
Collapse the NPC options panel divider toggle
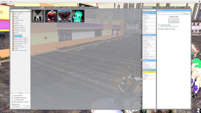pyautogui.click(x=20, y=93)
